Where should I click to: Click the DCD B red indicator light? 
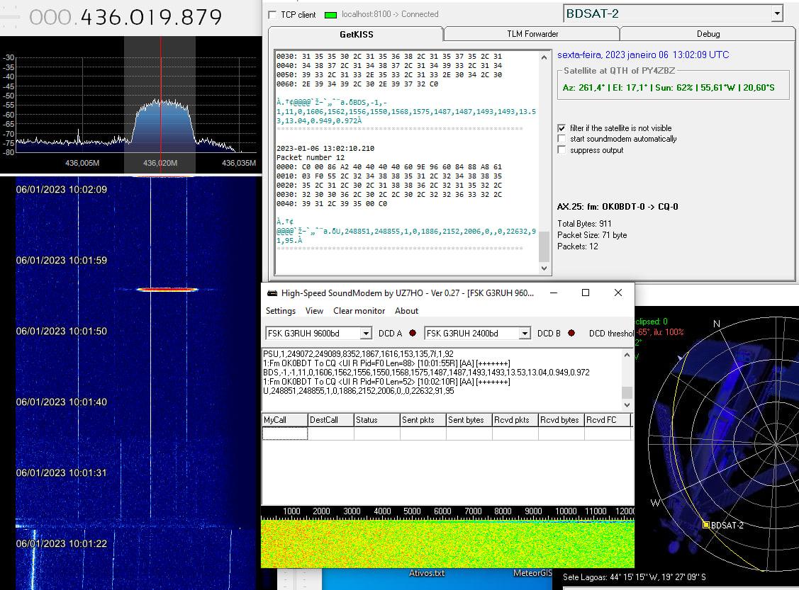pos(571,334)
